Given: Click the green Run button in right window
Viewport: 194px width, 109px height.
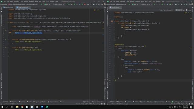Looking at the screenshot, I should click(x=154, y=4).
